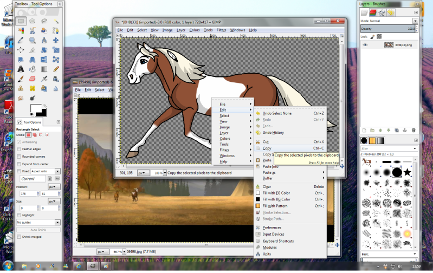This screenshot has height=273, width=433.
Task: Select the Zoom magnifier tool
Action: [33, 40]
